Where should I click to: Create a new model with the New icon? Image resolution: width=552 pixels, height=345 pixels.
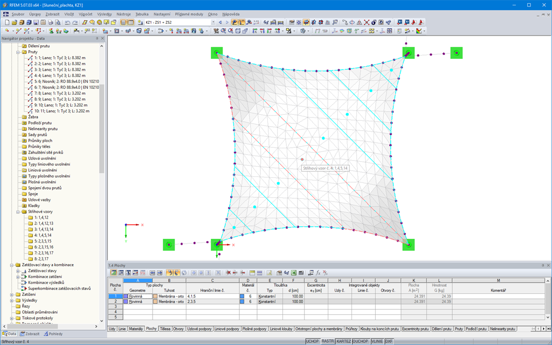7,22
